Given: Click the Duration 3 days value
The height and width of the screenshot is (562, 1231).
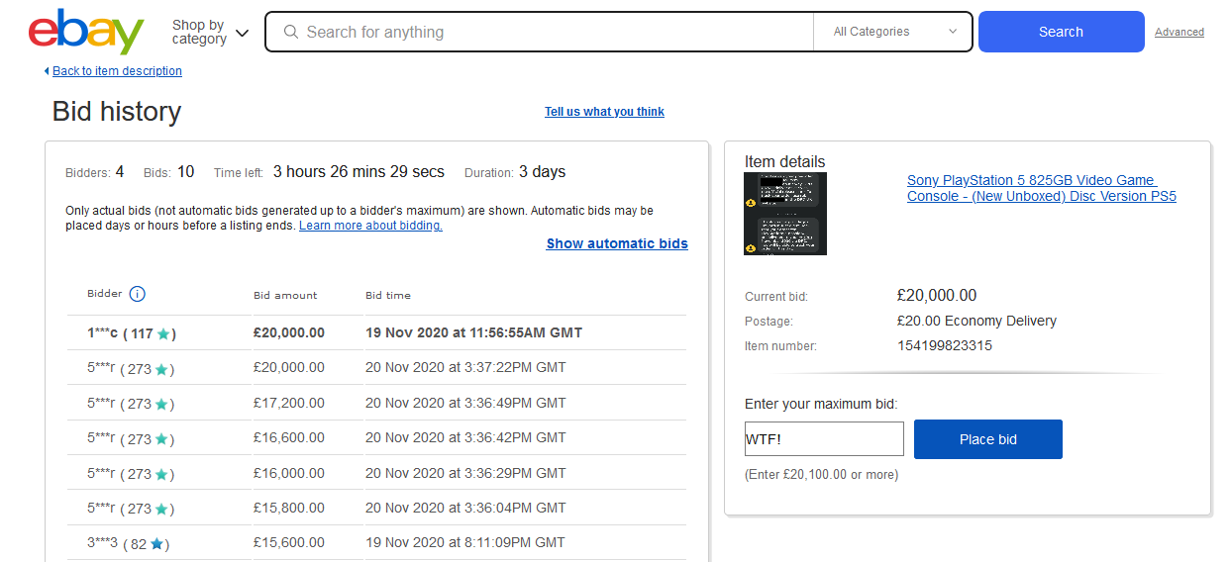Looking at the screenshot, I should tap(542, 172).
